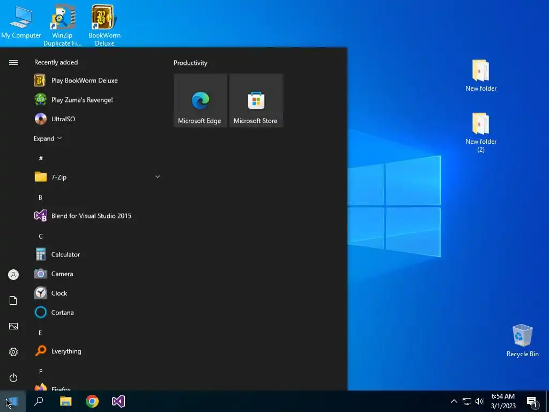Open the Clock app
This screenshot has width=549, height=412.
(x=97, y=293)
